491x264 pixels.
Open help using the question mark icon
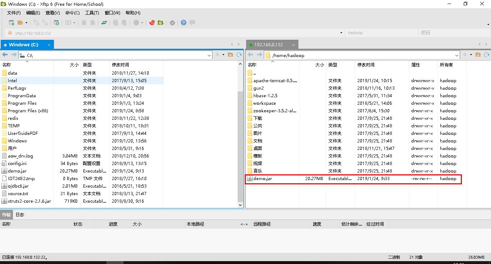(183, 23)
